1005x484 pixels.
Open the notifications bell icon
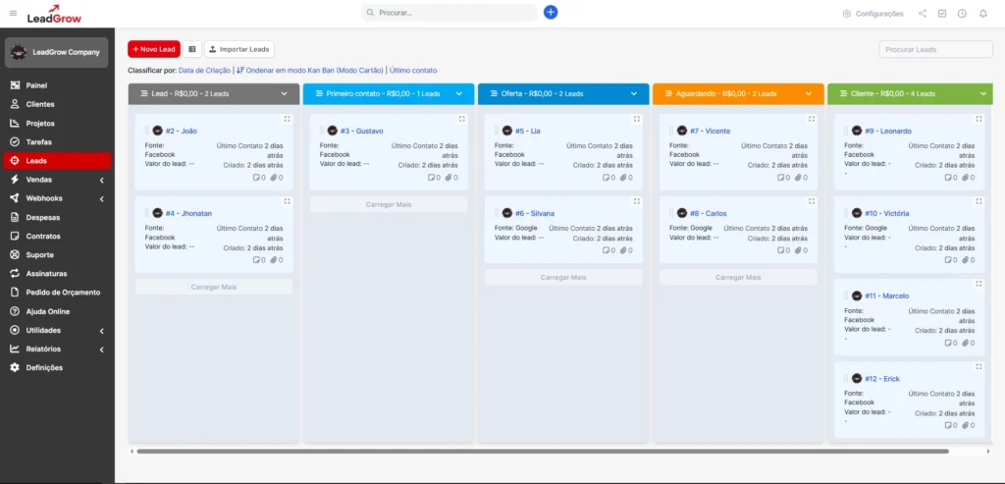pos(981,14)
